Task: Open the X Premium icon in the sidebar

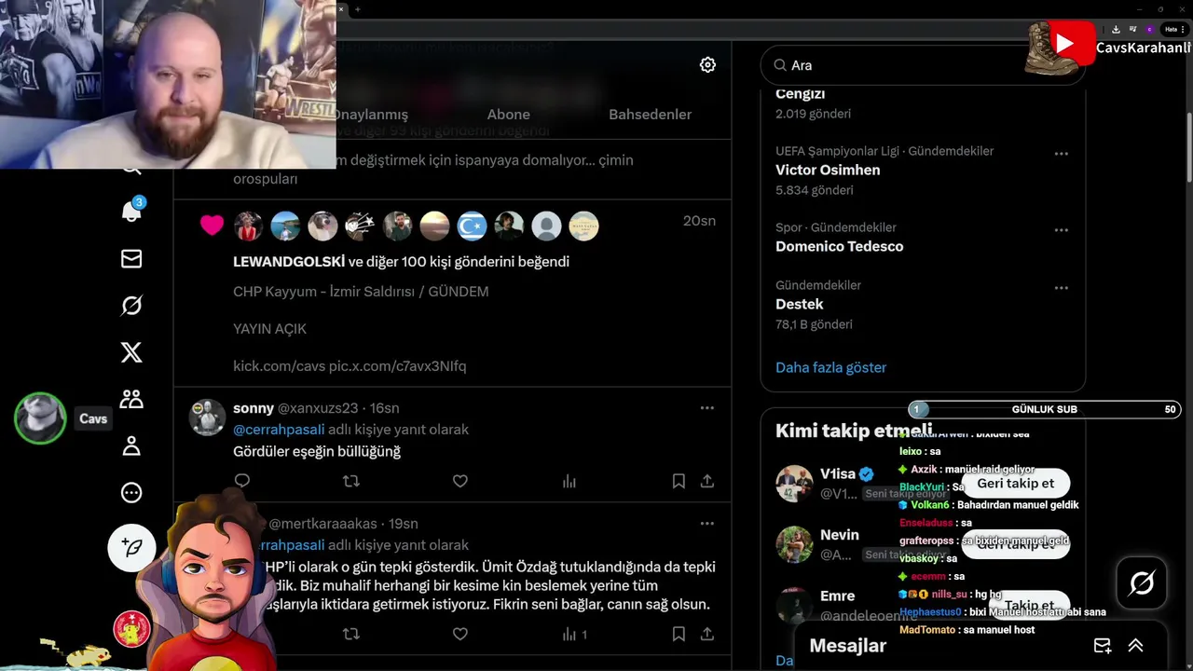Action: pyautogui.click(x=131, y=352)
